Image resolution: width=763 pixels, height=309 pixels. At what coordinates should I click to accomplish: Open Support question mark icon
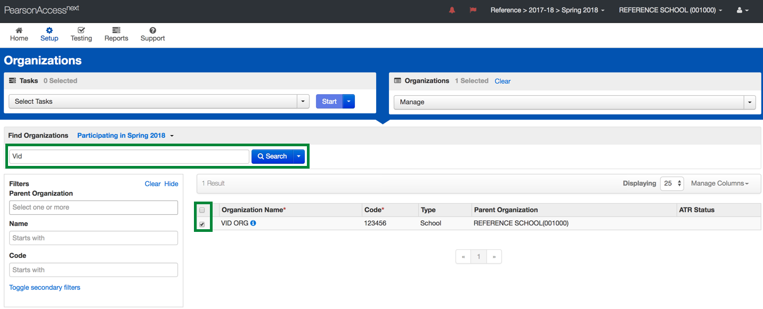152,35
